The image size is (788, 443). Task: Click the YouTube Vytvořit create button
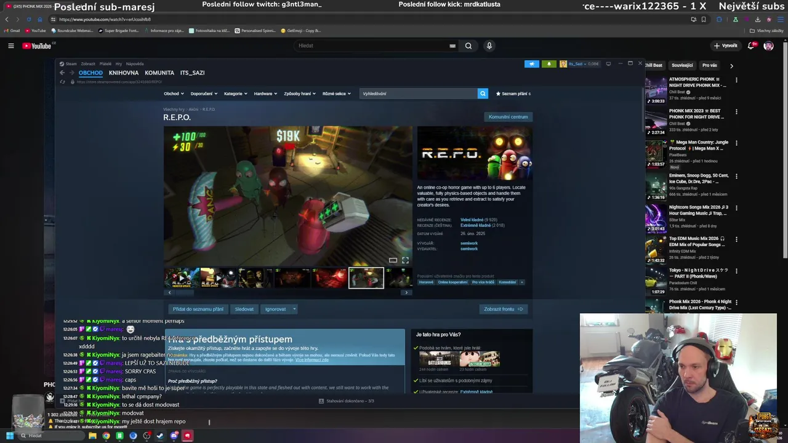(x=726, y=46)
